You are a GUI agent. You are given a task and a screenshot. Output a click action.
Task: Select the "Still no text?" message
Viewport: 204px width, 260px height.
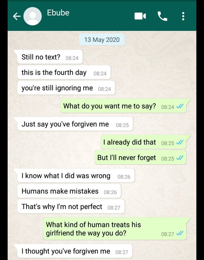[x=50, y=57]
